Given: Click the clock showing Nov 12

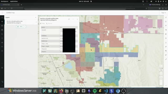Looking at the screenshot, I should tap(84, 1).
